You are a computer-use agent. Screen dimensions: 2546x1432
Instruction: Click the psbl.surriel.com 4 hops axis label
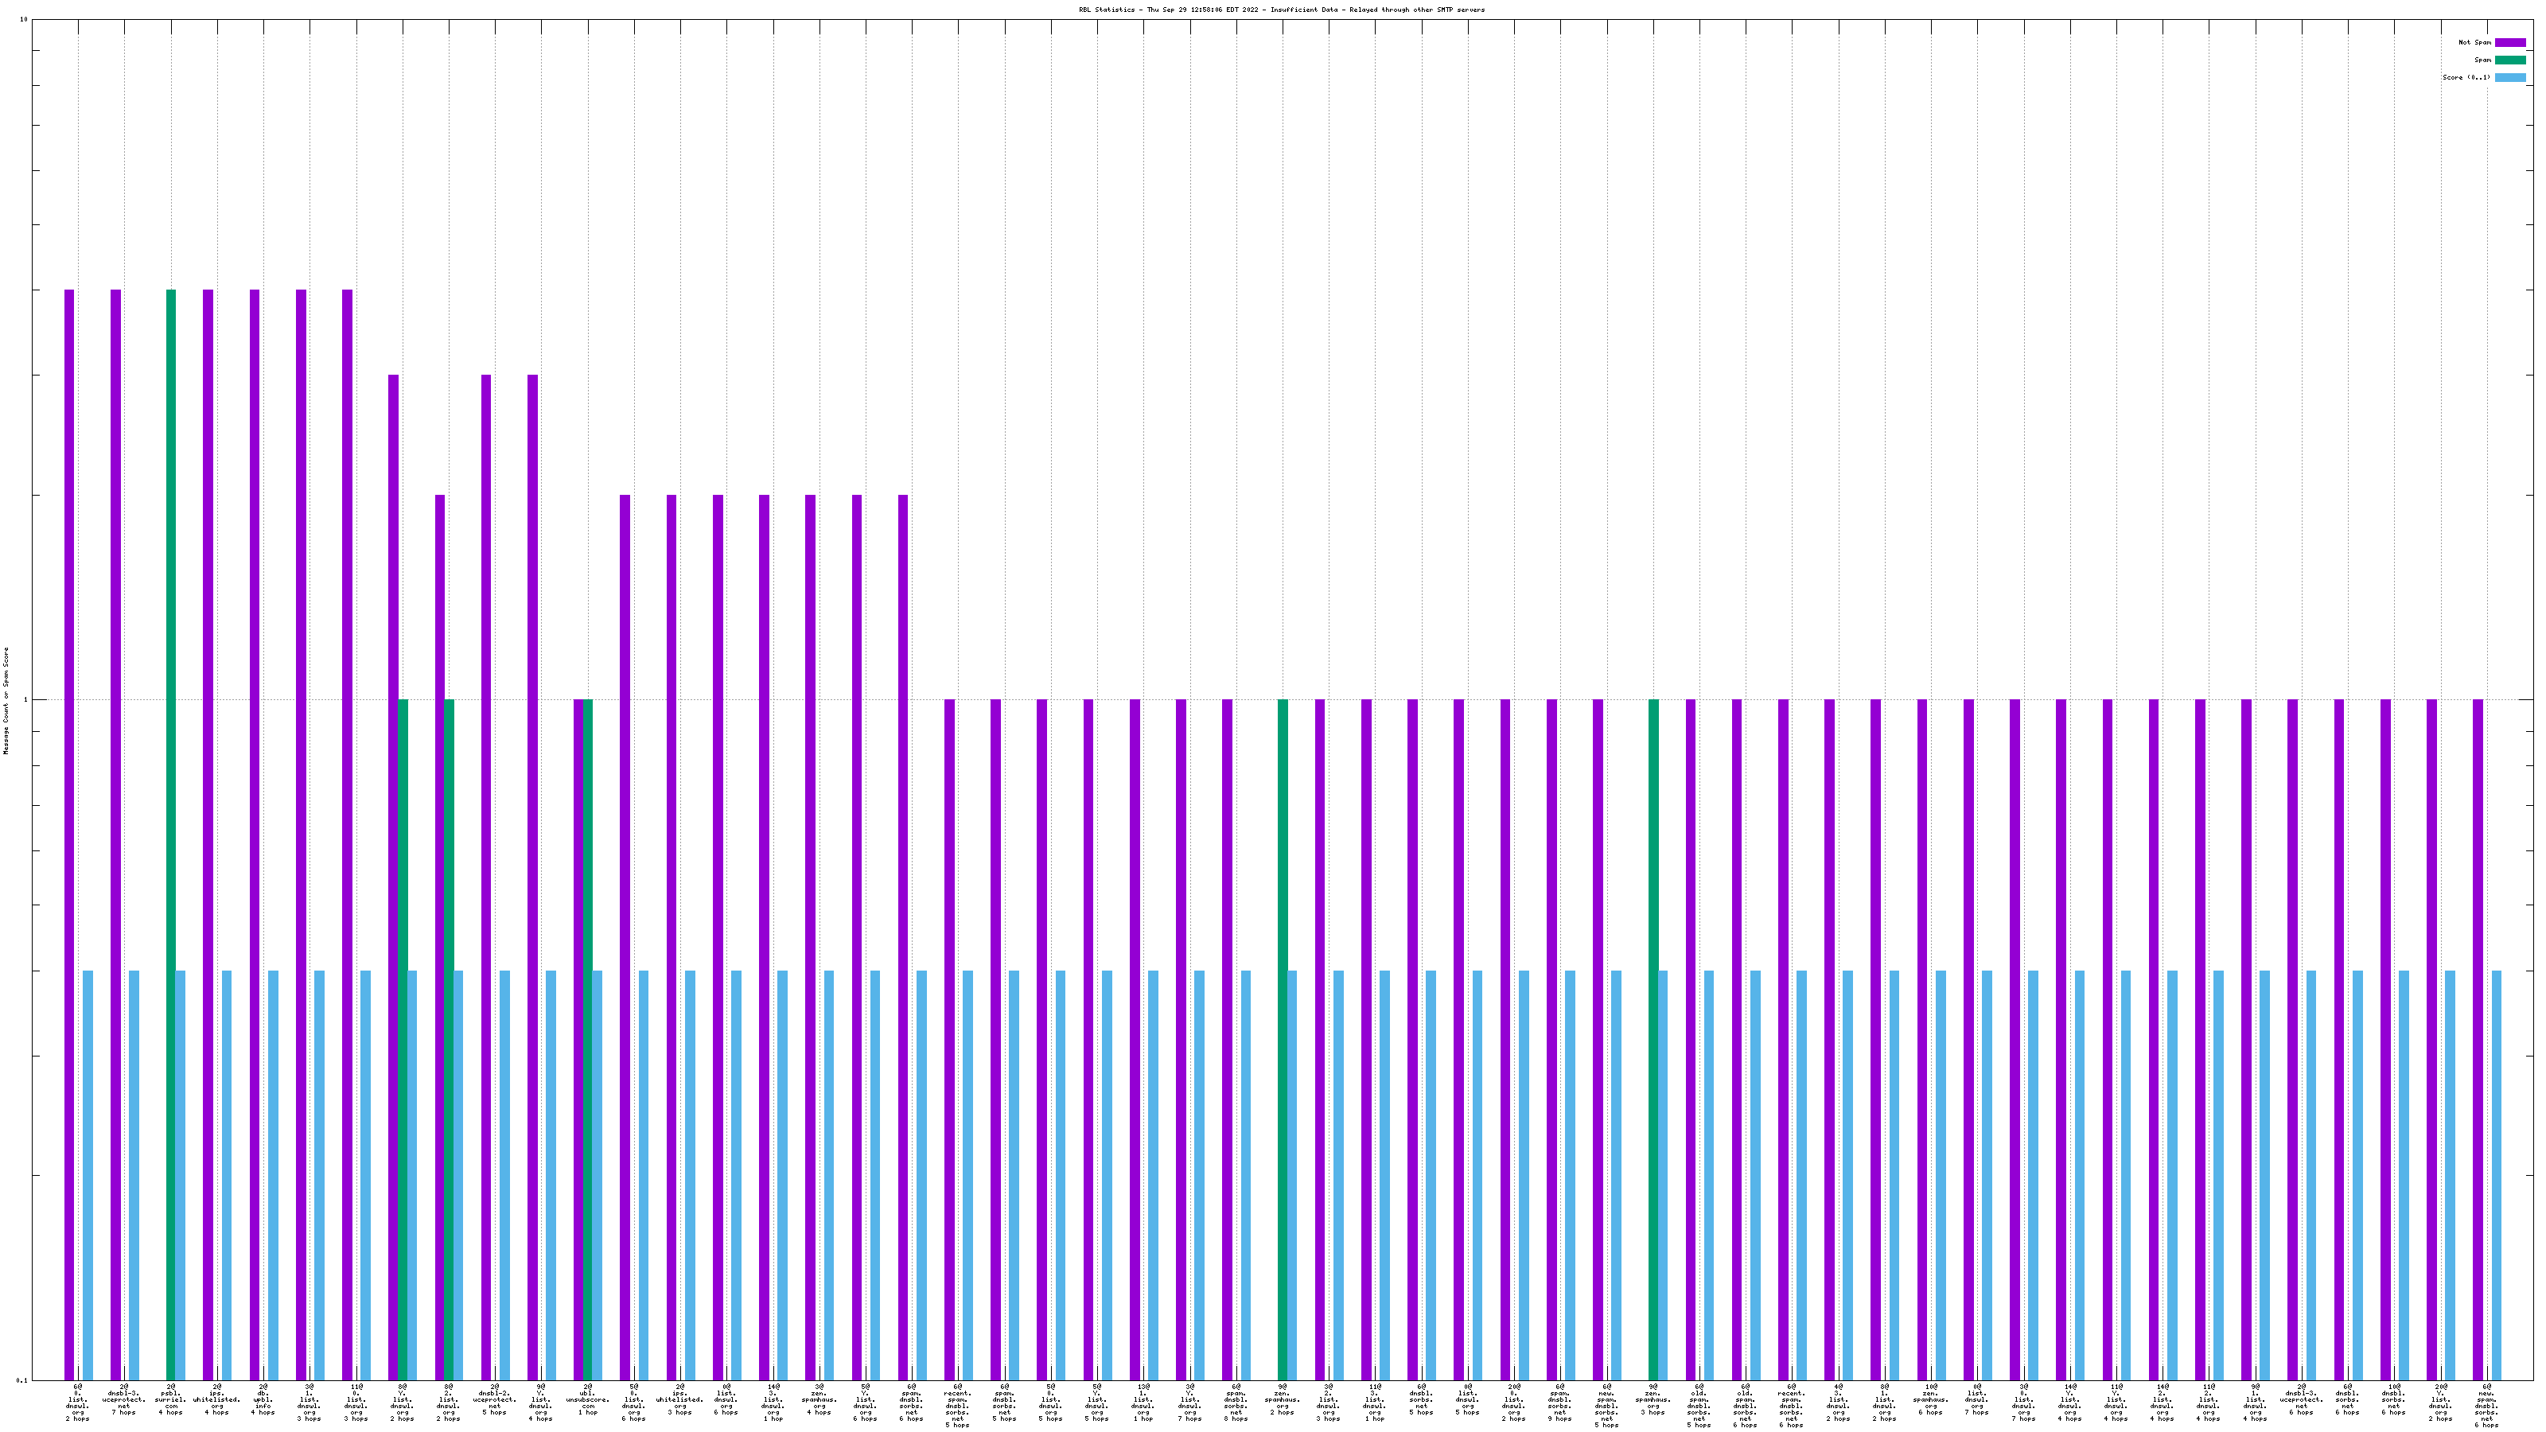170,1401
